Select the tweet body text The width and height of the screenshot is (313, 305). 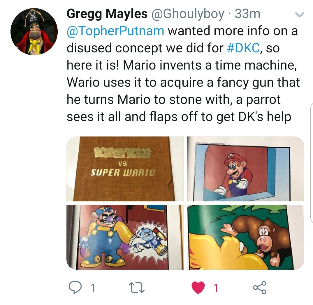pos(183,74)
